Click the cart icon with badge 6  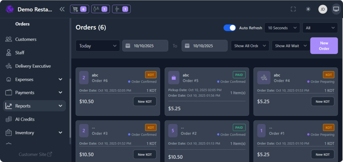coord(79,9)
